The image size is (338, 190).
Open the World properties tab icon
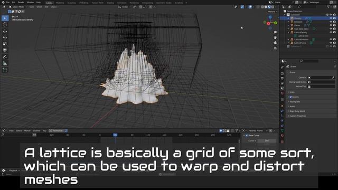coord(282,93)
